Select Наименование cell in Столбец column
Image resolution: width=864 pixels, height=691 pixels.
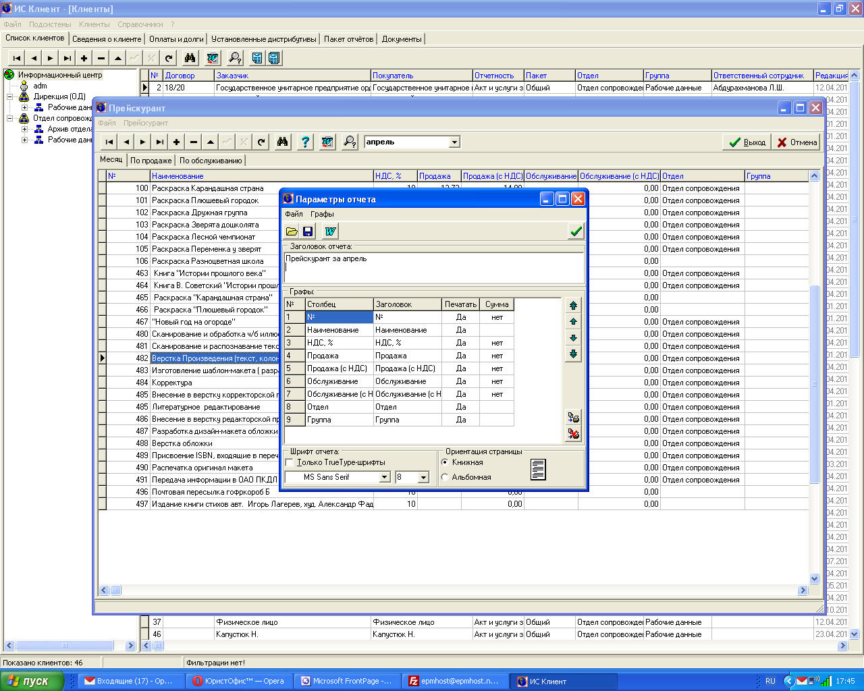click(x=340, y=330)
